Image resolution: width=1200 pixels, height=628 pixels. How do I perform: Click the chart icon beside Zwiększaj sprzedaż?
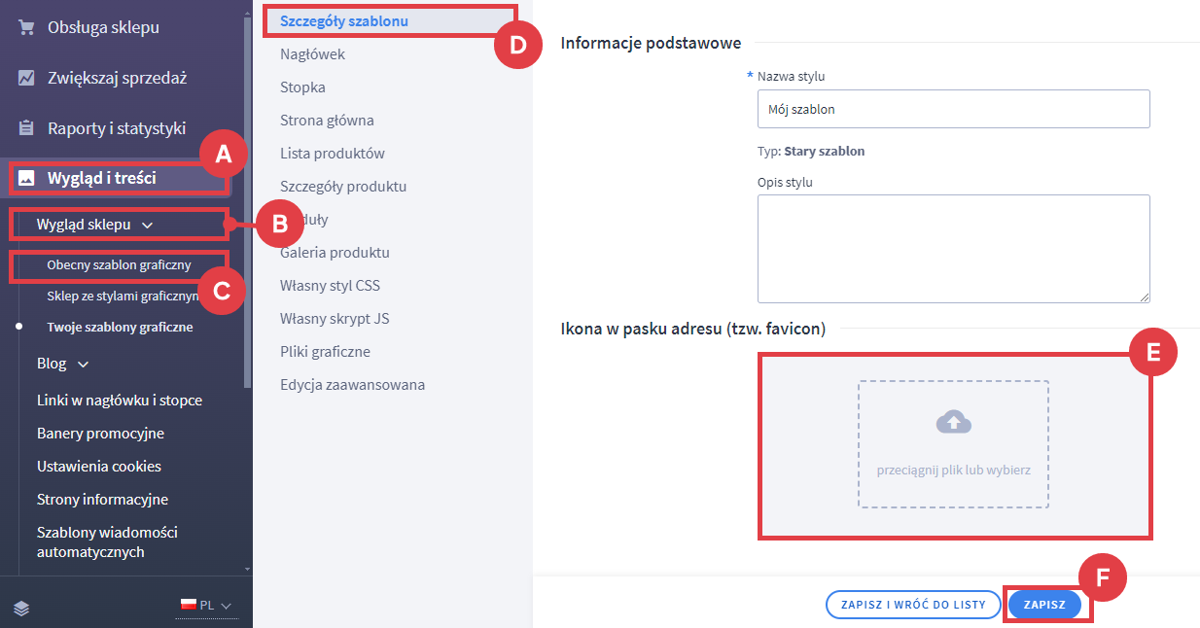point(26,78)
